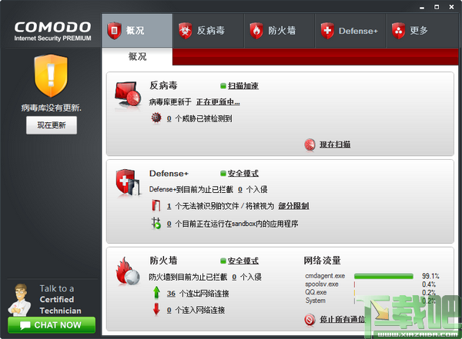Switch to the 反病毒 antivirus tab

click(x=208, y=31)
